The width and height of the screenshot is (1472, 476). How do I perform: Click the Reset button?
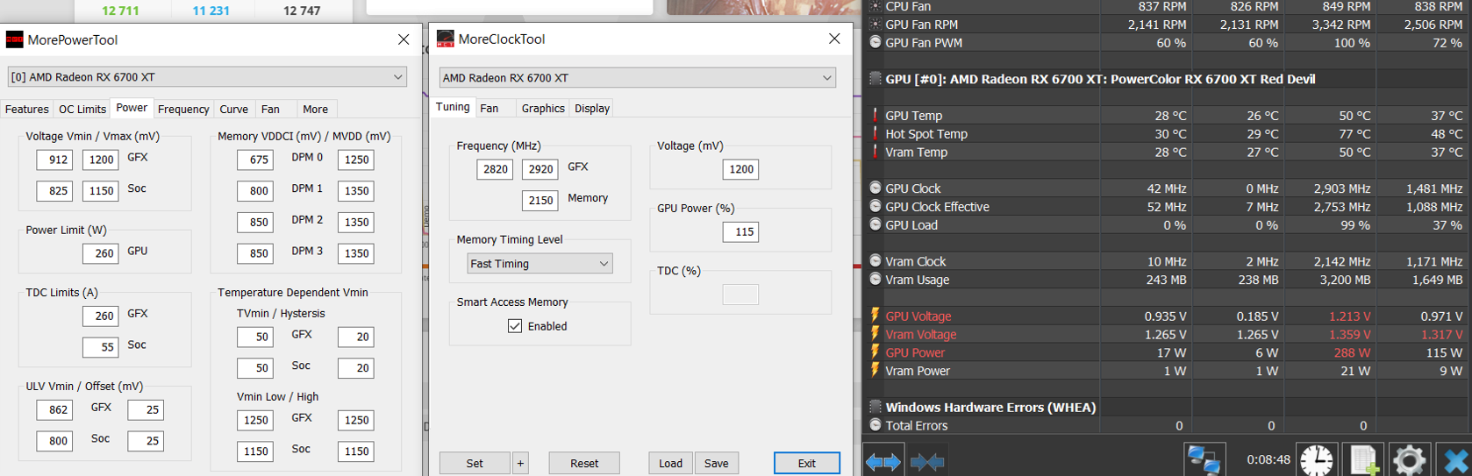pyautogui.click(x=584, y=463)
